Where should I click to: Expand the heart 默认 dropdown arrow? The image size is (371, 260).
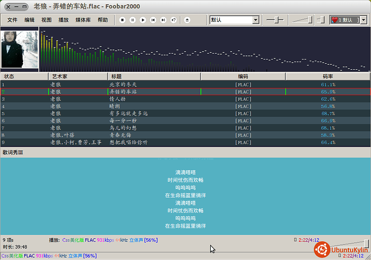click(363, 20)
